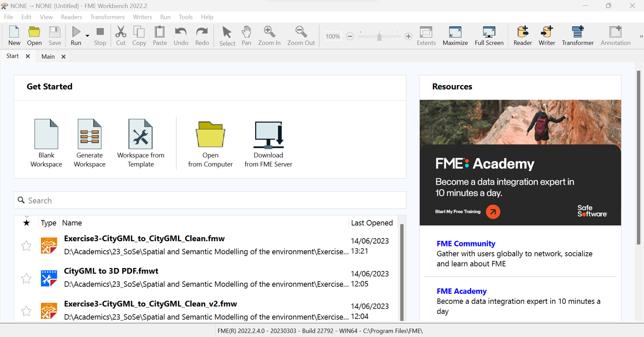
Task: Click the zoom slider minus button
Action: [x=350, y=36]
